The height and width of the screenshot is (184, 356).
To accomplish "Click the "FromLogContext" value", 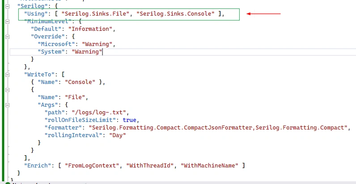I will tap(92, 166).
